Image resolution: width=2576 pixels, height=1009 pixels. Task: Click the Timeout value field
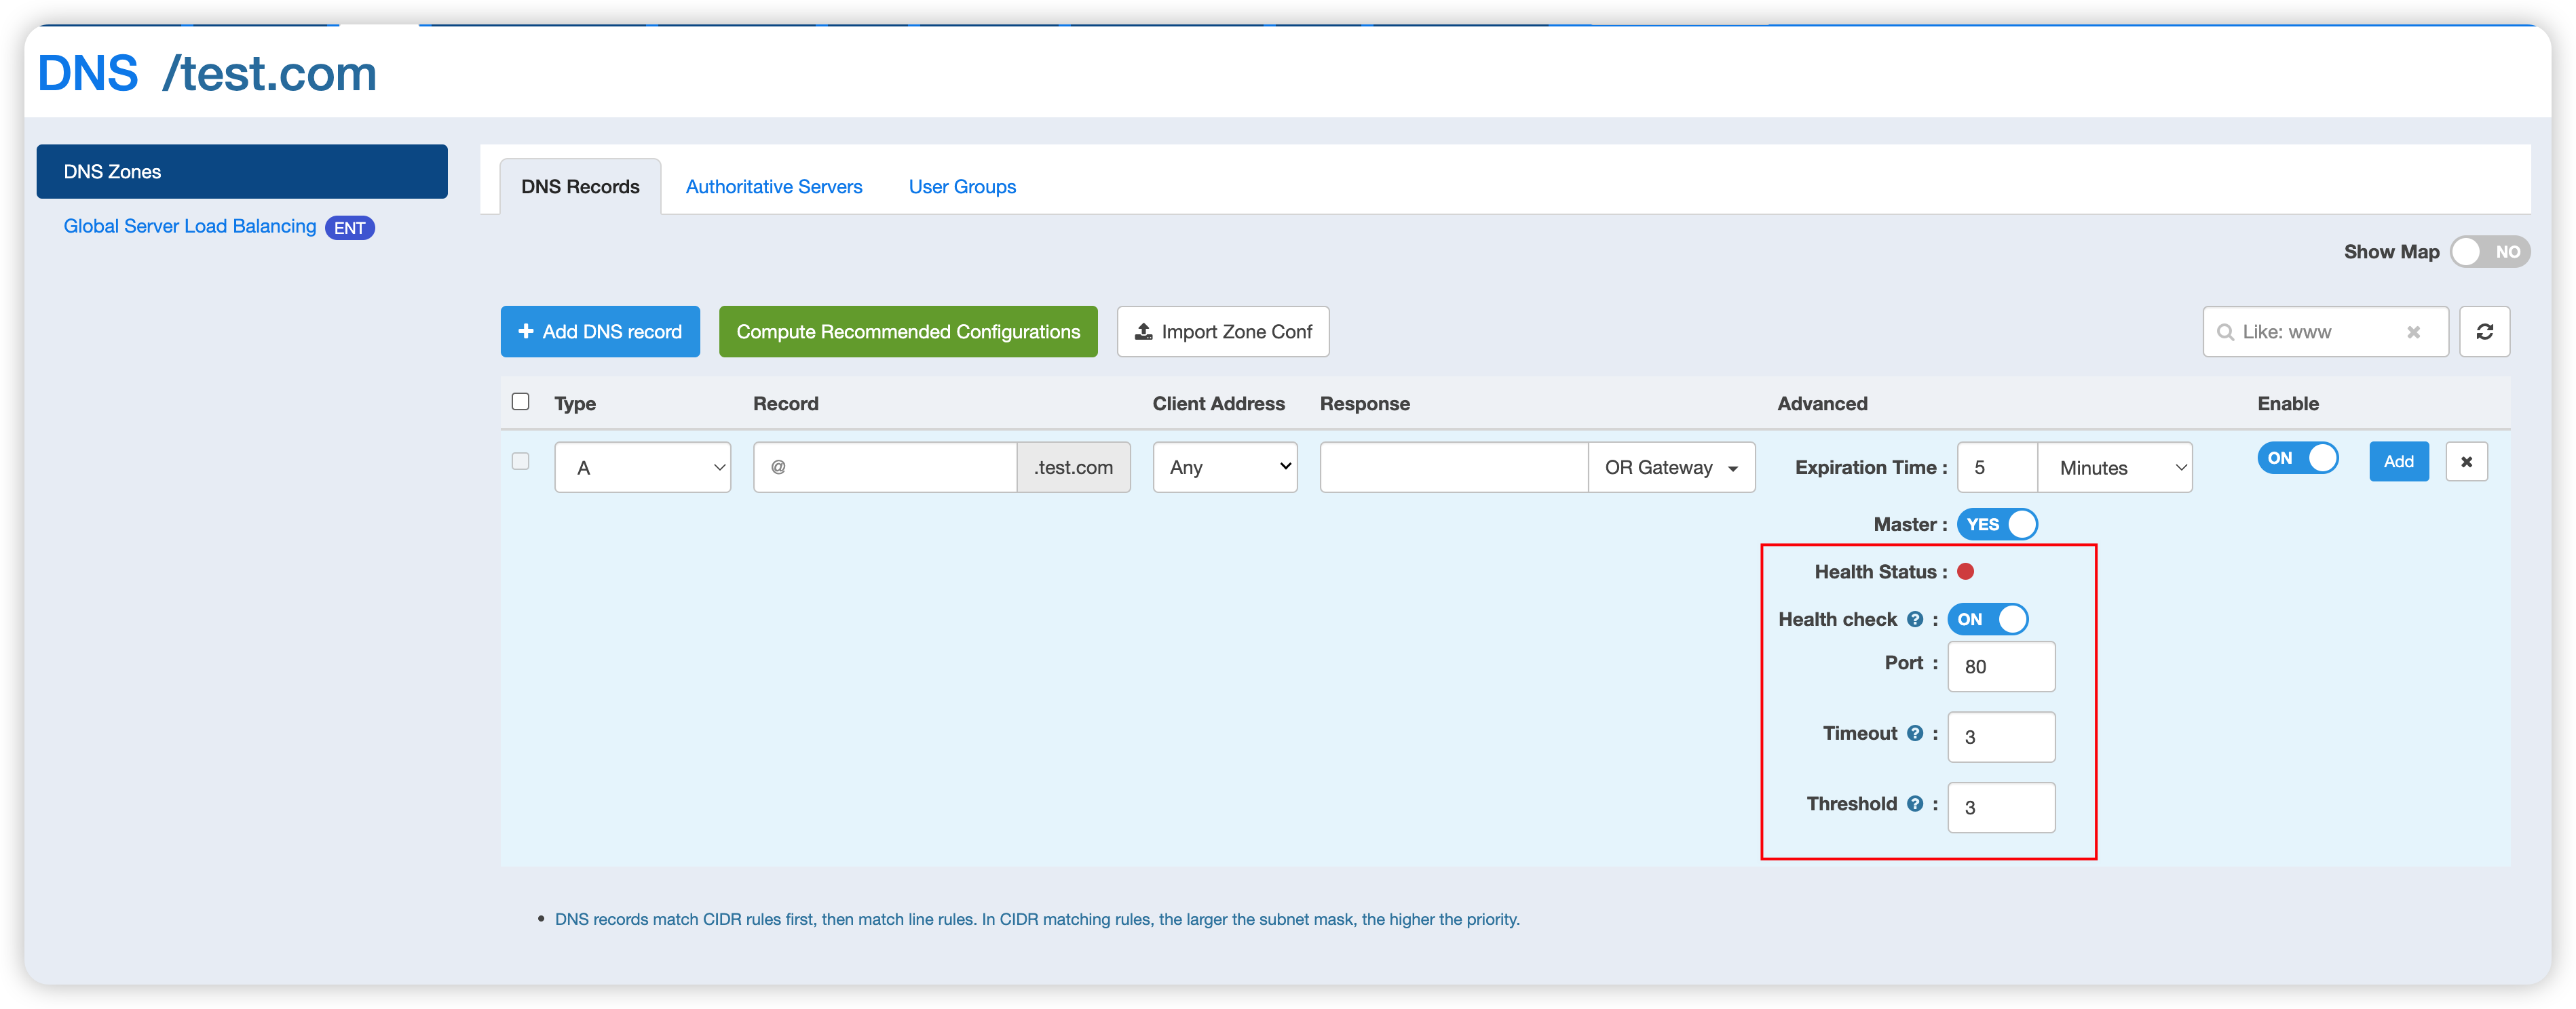pyautogui.click(x=2001, y=737)
